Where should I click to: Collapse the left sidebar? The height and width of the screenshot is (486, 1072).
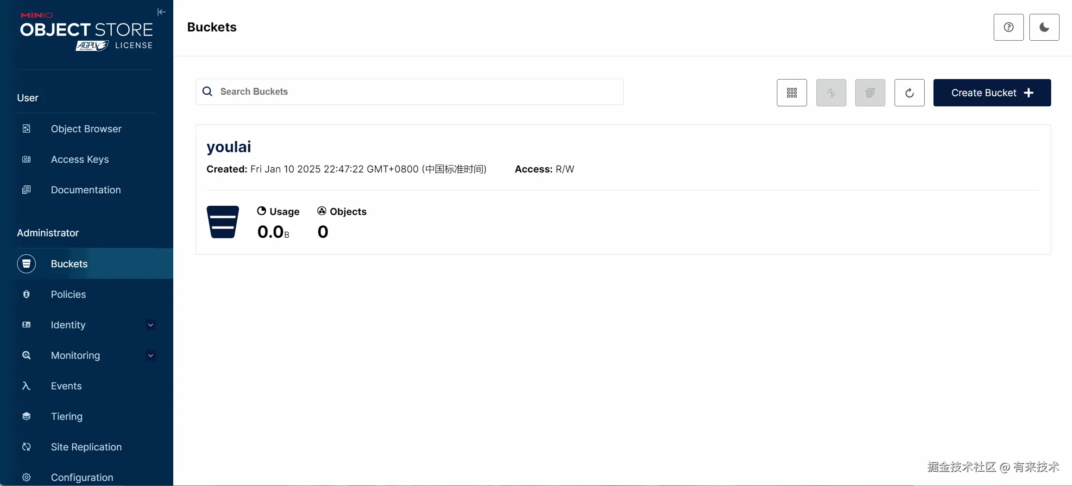click(161, 12)
